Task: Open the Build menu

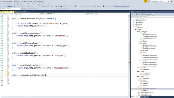Action: tap(14, 4)
